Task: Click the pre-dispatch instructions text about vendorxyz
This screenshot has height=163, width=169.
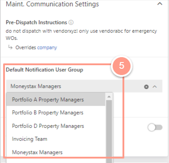Action: click(81, 34)
